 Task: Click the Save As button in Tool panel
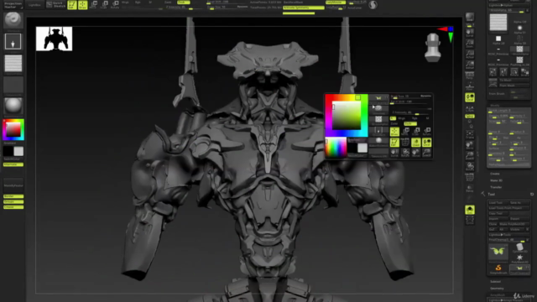coord(519,203)
